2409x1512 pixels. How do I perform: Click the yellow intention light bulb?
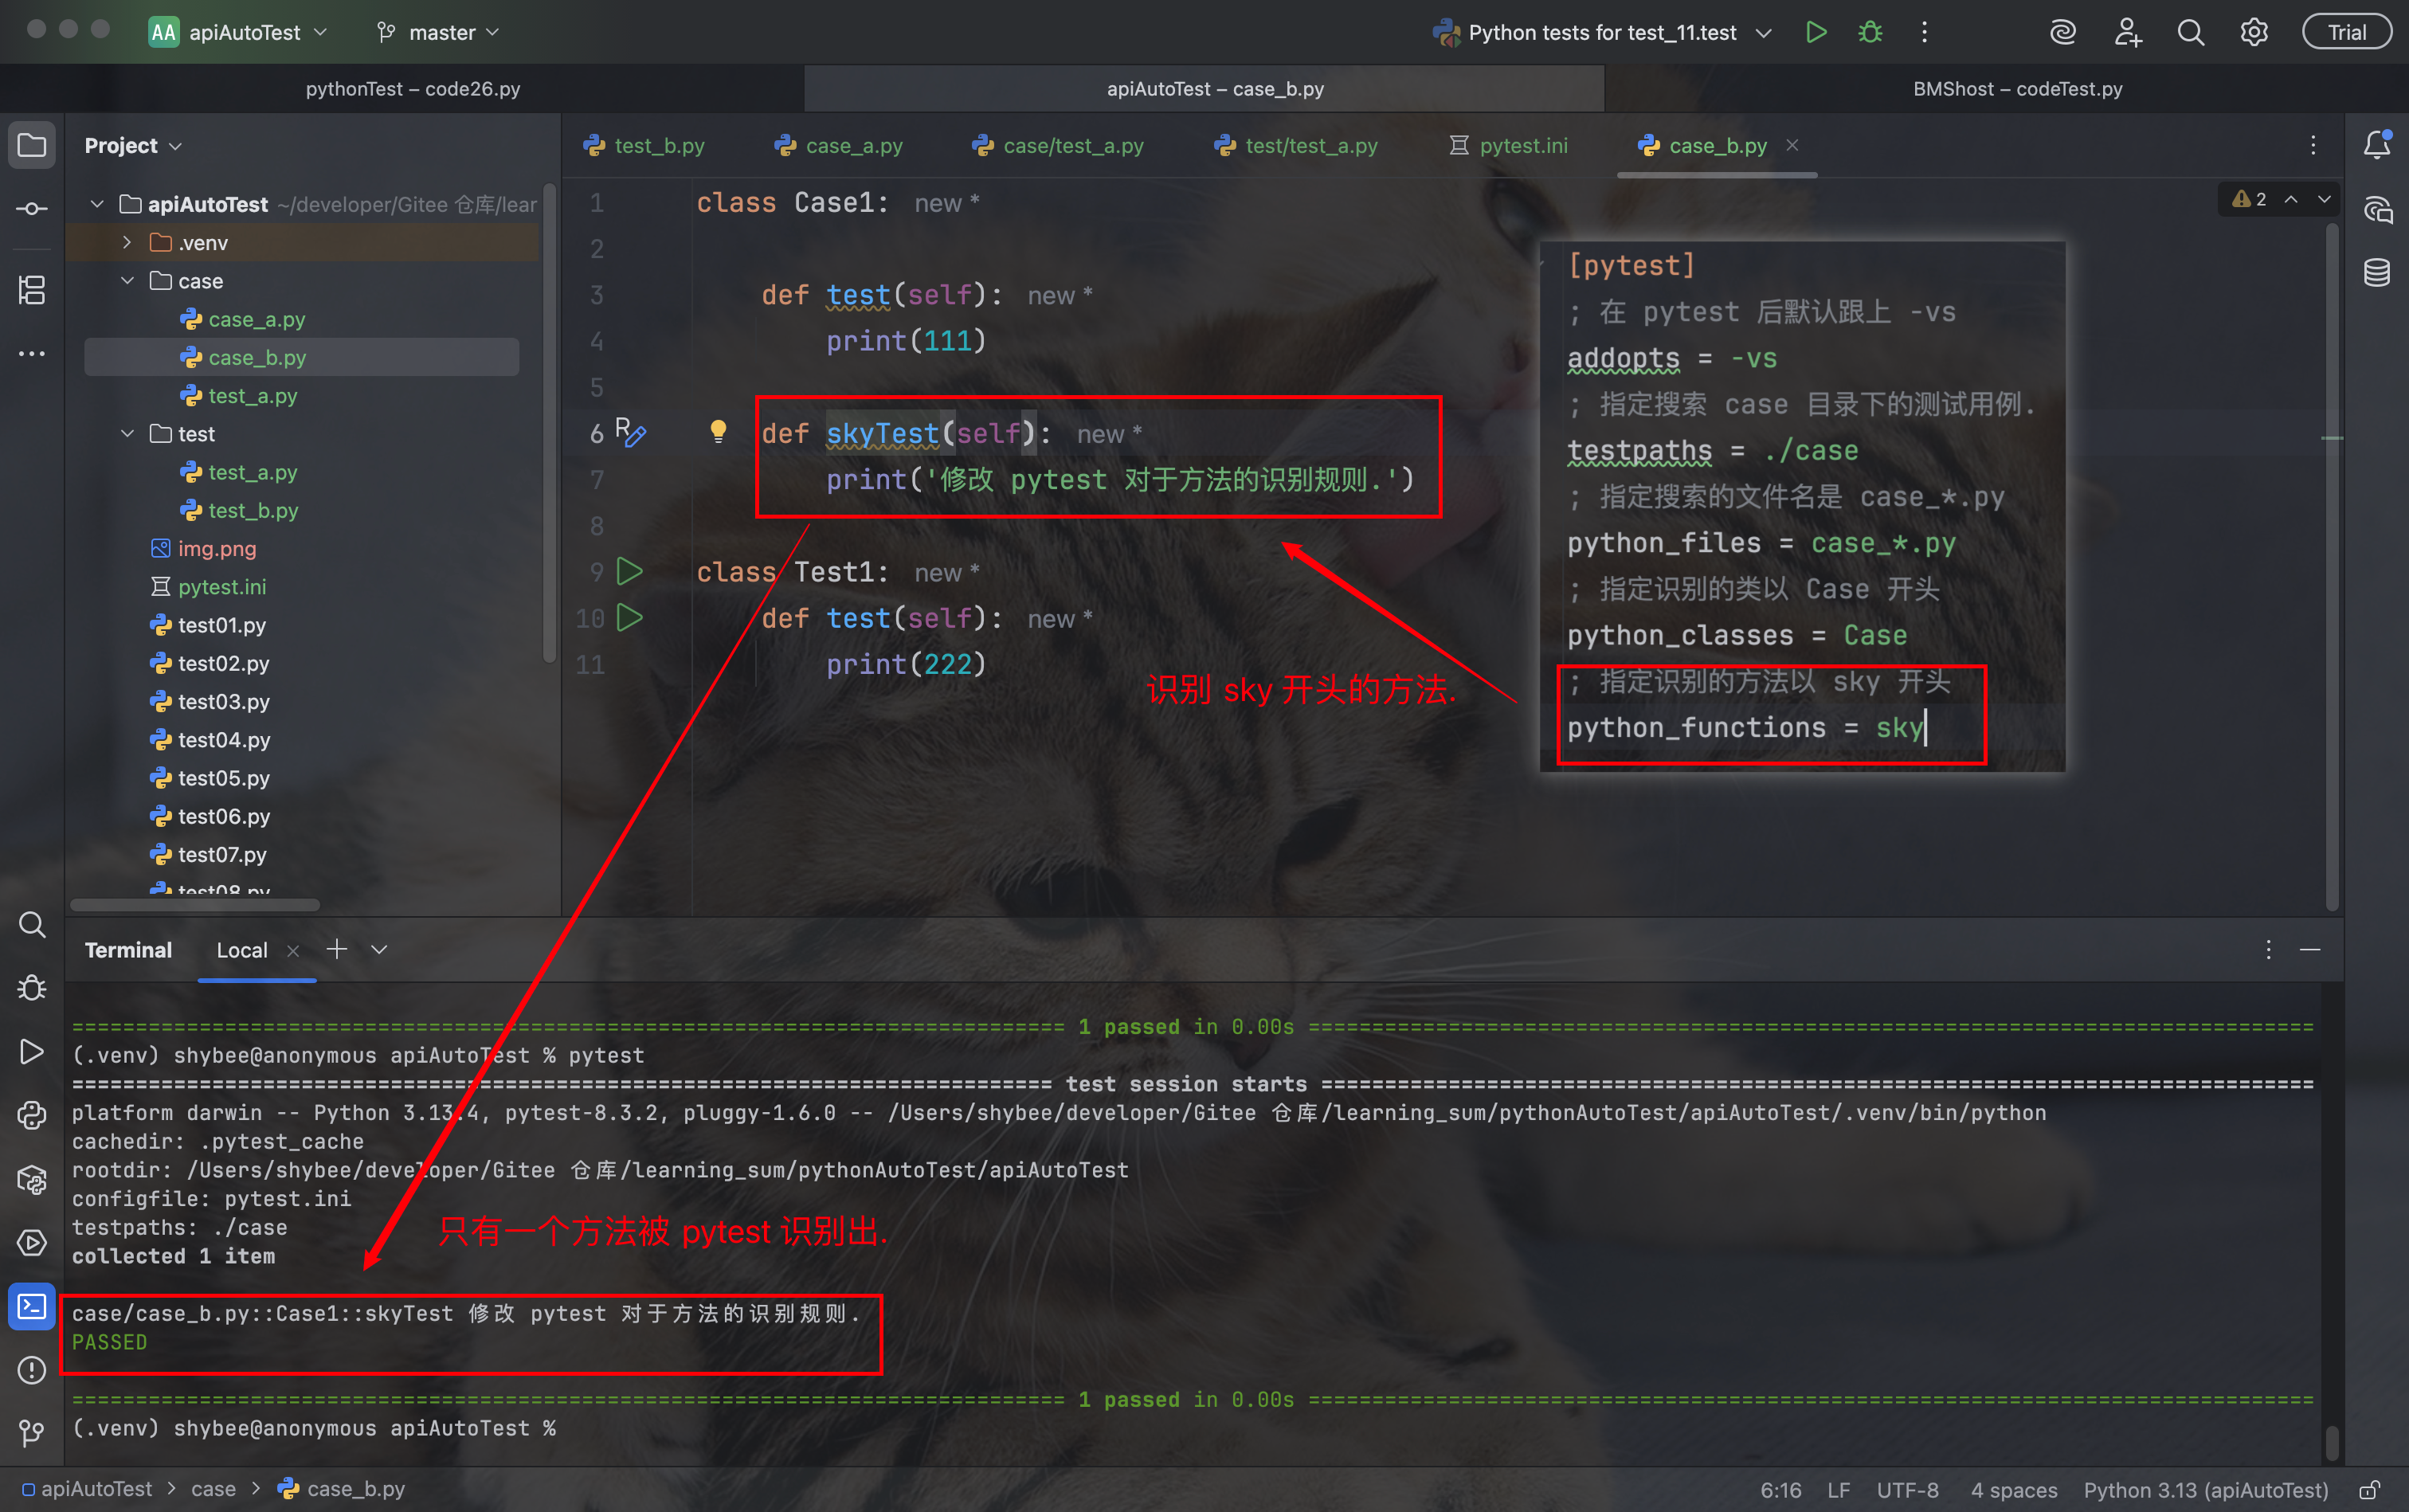tap(718, 431)
